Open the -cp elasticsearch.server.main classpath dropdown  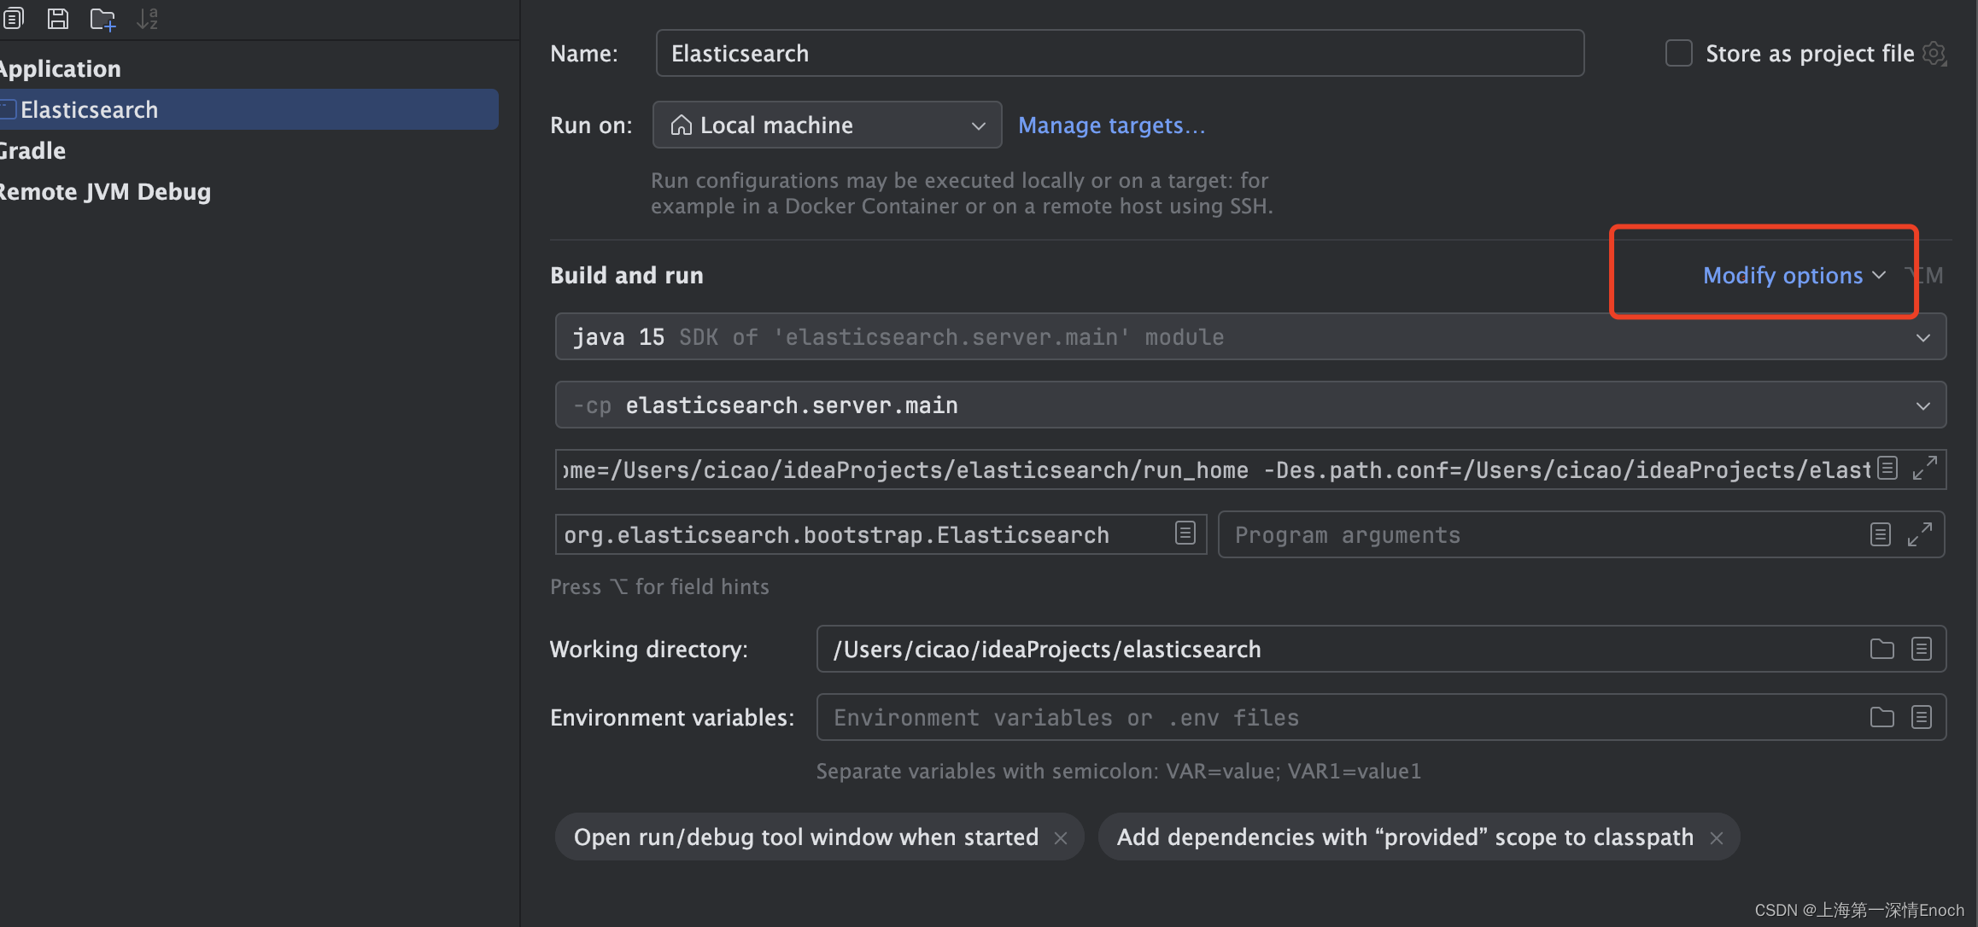[1250, 405]
